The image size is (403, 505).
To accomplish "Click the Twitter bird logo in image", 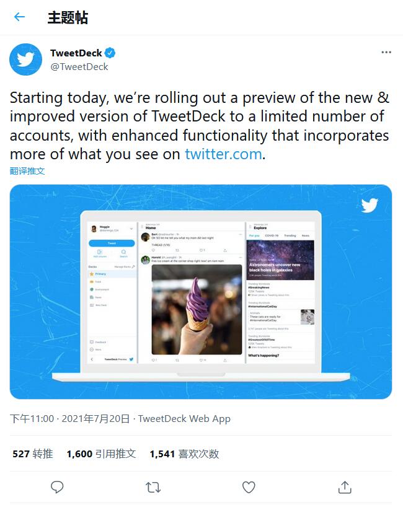I will coord(370,205).
